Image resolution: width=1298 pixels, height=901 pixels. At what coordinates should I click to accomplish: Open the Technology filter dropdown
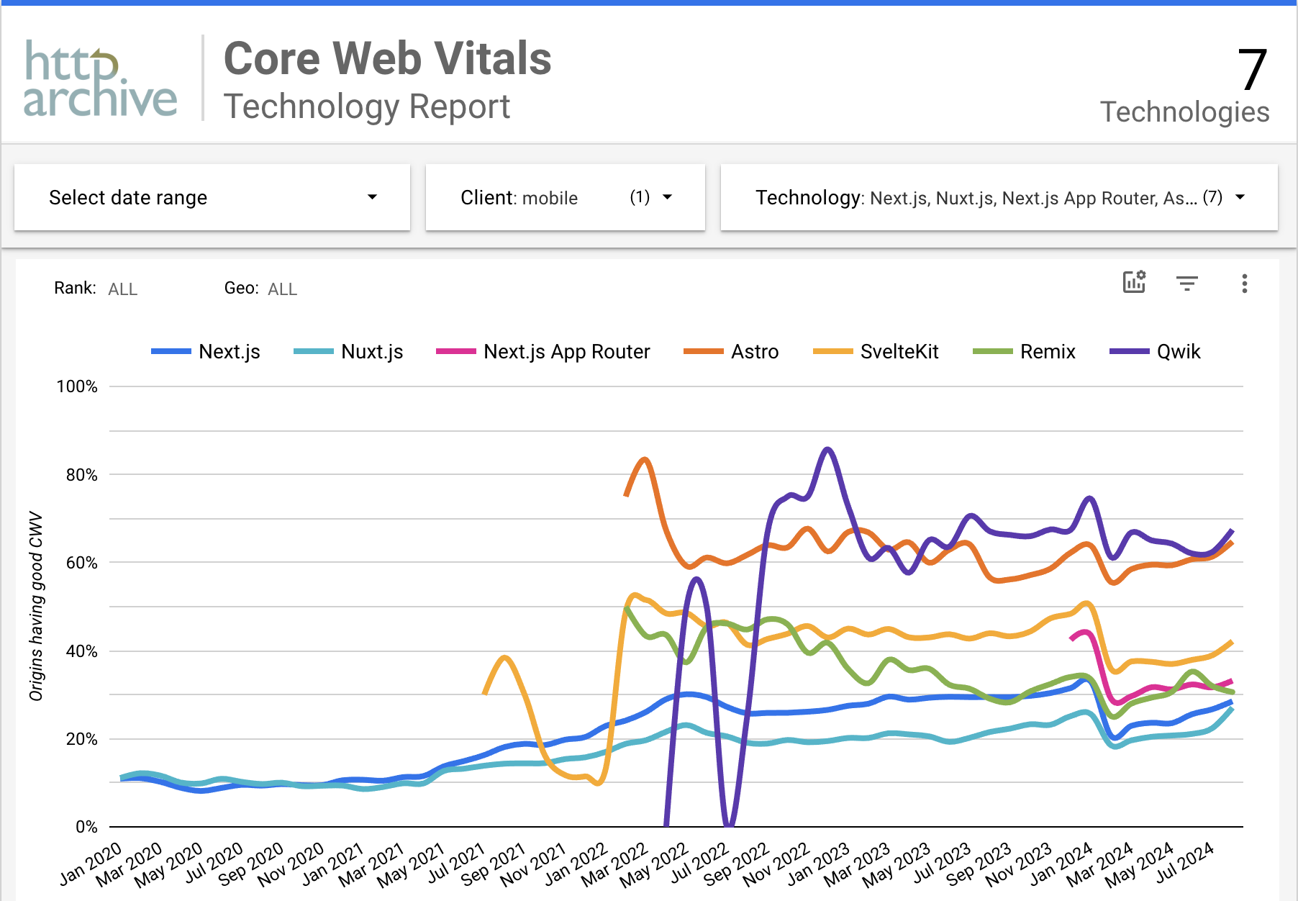(999, 197)
